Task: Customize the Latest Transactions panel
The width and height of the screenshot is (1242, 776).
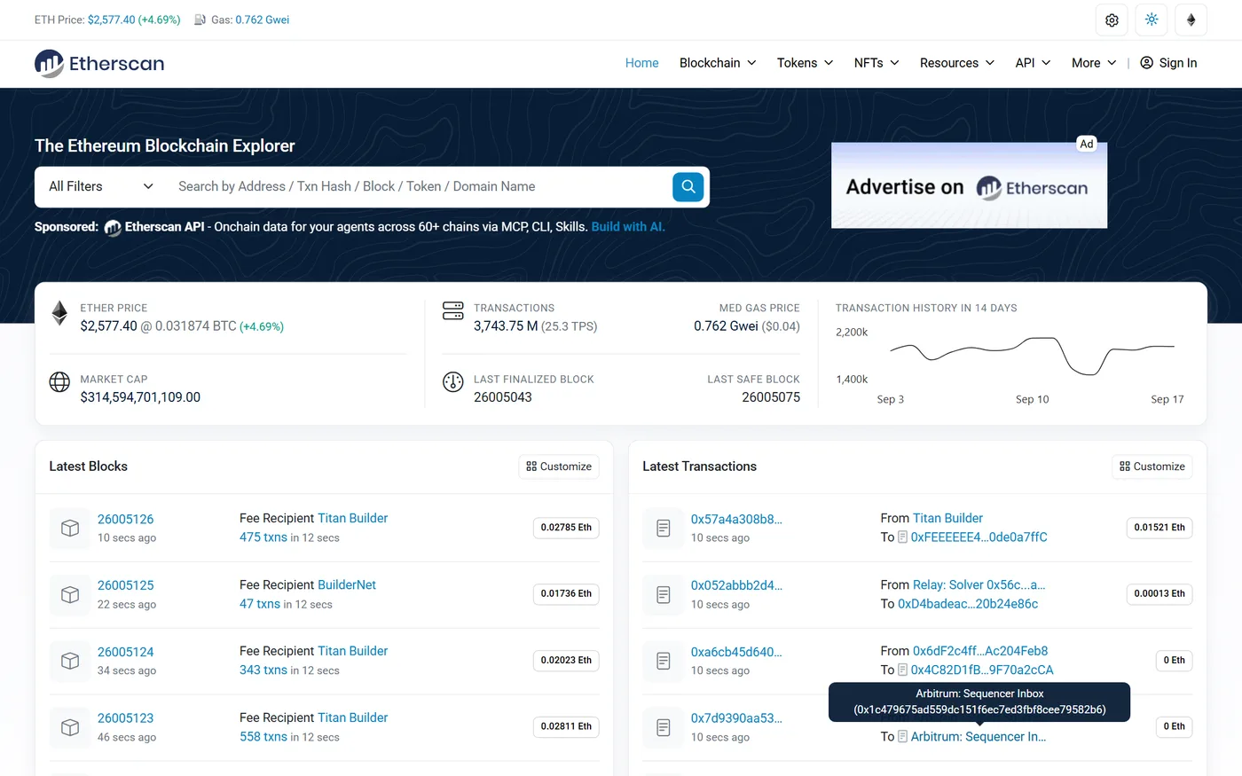Action: pyautogui.click(x=1152, y=466)
